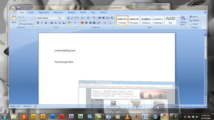The width and height of the screenshot is (214, 120).
Task: Launch Photoshop from the taskbar
Action: tap(52, 117)
